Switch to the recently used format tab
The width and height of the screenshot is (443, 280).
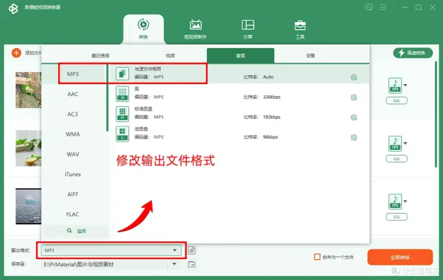[100, 56]
